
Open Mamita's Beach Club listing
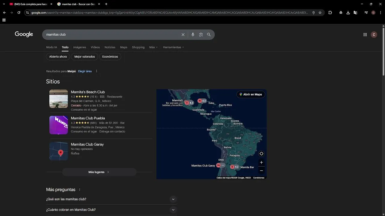click(x=88, y=92)
